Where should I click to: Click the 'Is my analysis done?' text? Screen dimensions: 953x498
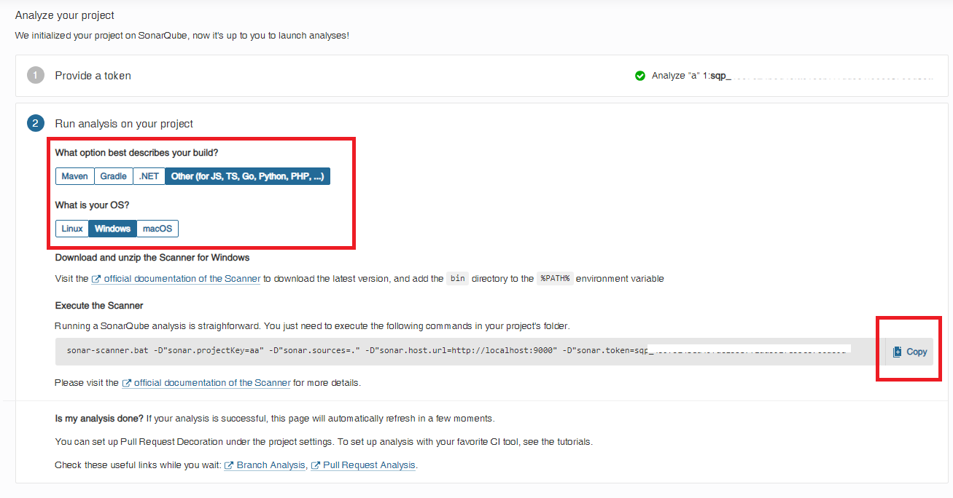tap(99, 419)
